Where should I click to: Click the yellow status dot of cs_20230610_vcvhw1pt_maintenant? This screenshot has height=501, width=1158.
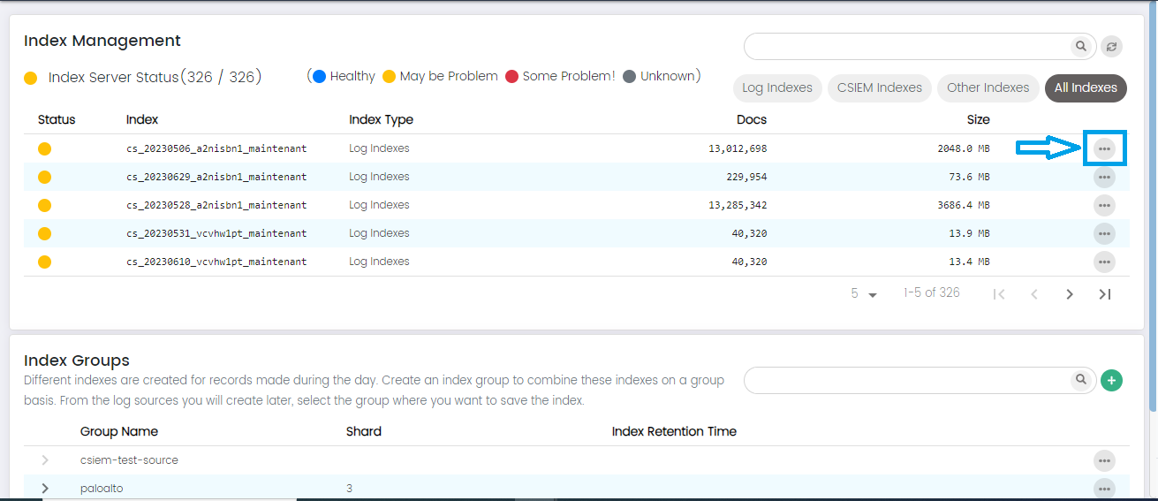click(45, 262)
